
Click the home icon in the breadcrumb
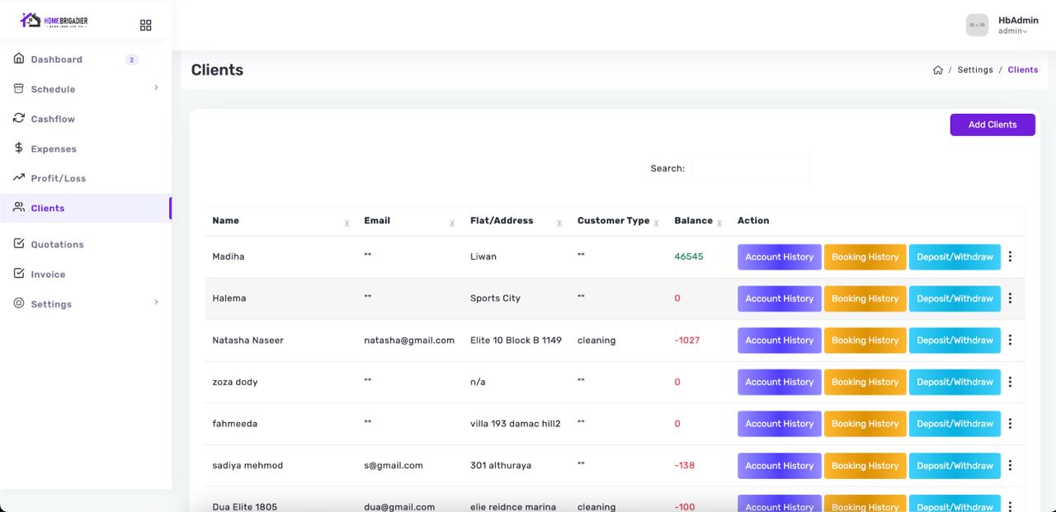[x=937, y=70]
